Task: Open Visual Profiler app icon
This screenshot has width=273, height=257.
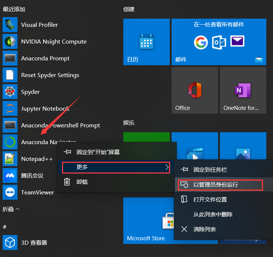Action: coord(10,25)
